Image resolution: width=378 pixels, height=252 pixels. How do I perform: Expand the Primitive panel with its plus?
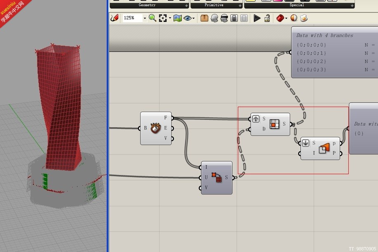[x=240, y=5]
